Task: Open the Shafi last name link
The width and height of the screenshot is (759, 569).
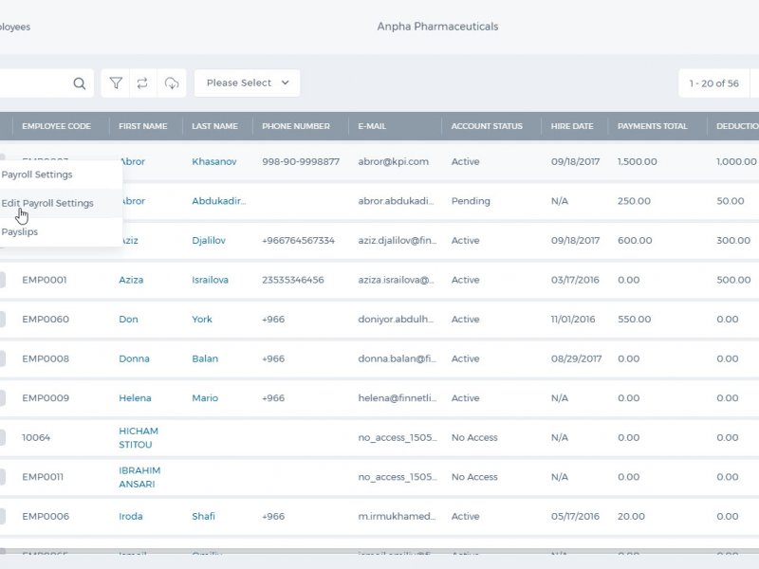Action: 203,516
